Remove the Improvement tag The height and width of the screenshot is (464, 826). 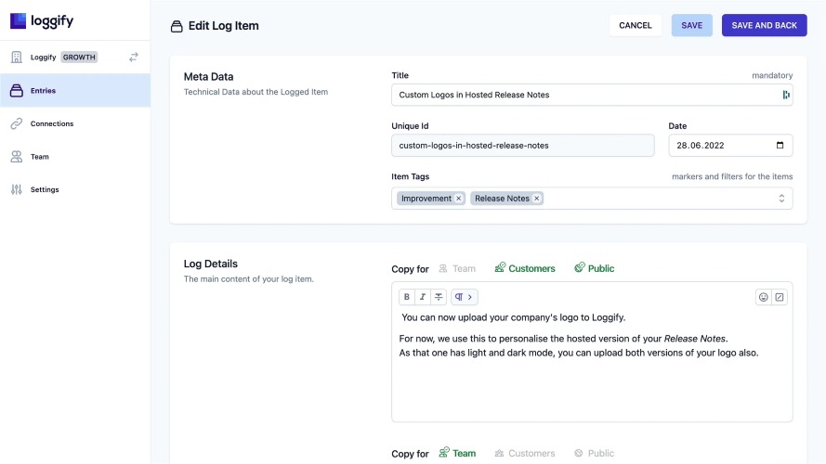tap(459, 199)
